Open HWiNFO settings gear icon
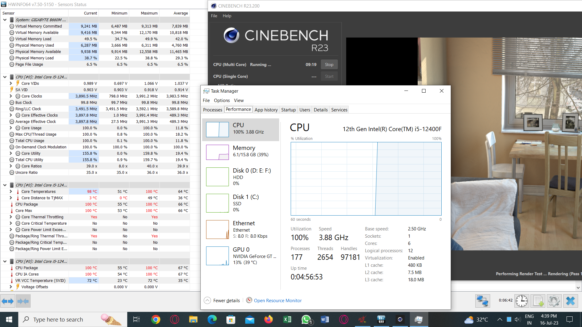 point(554,301)
